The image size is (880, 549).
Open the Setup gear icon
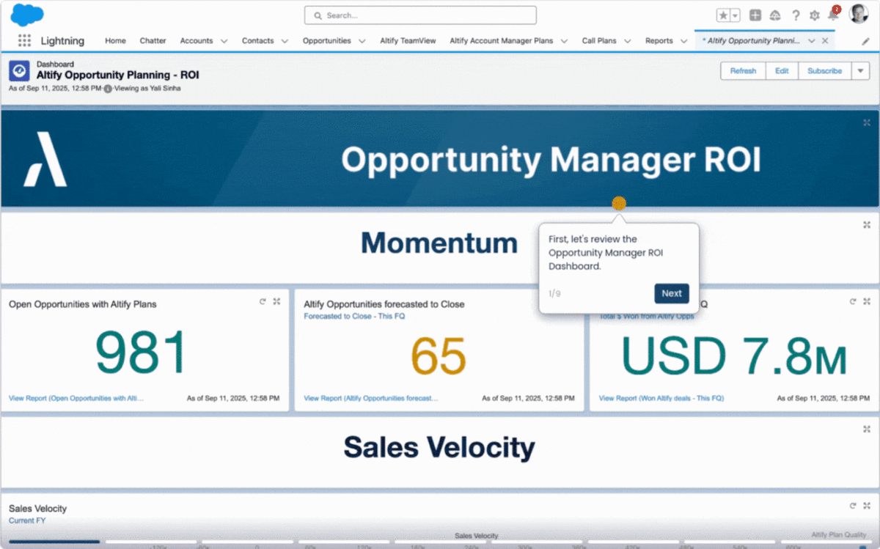point(815,15)
